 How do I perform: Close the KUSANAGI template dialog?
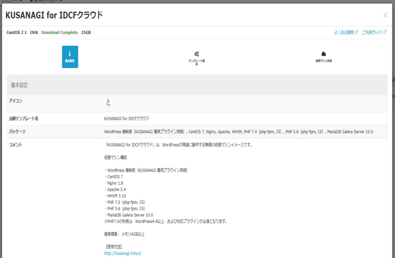[385, 15]
